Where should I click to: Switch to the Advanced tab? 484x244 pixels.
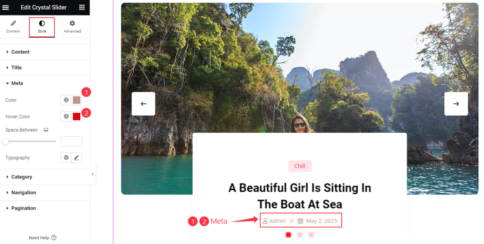click(x=72, y=27)
